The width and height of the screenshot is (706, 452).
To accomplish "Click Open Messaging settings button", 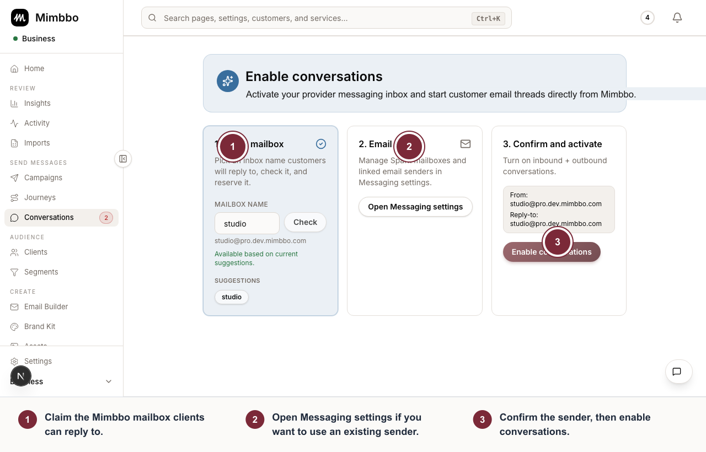I will tap(415, 207).
